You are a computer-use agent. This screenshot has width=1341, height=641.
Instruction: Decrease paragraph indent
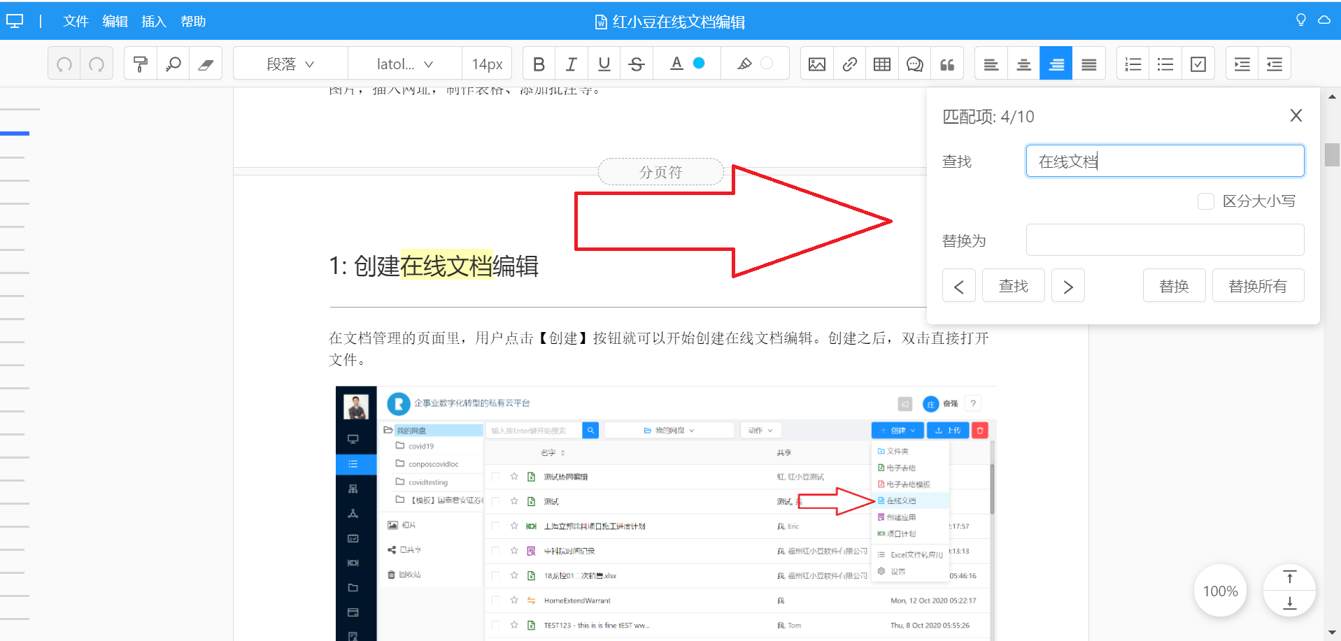(x=1275, y=64)
